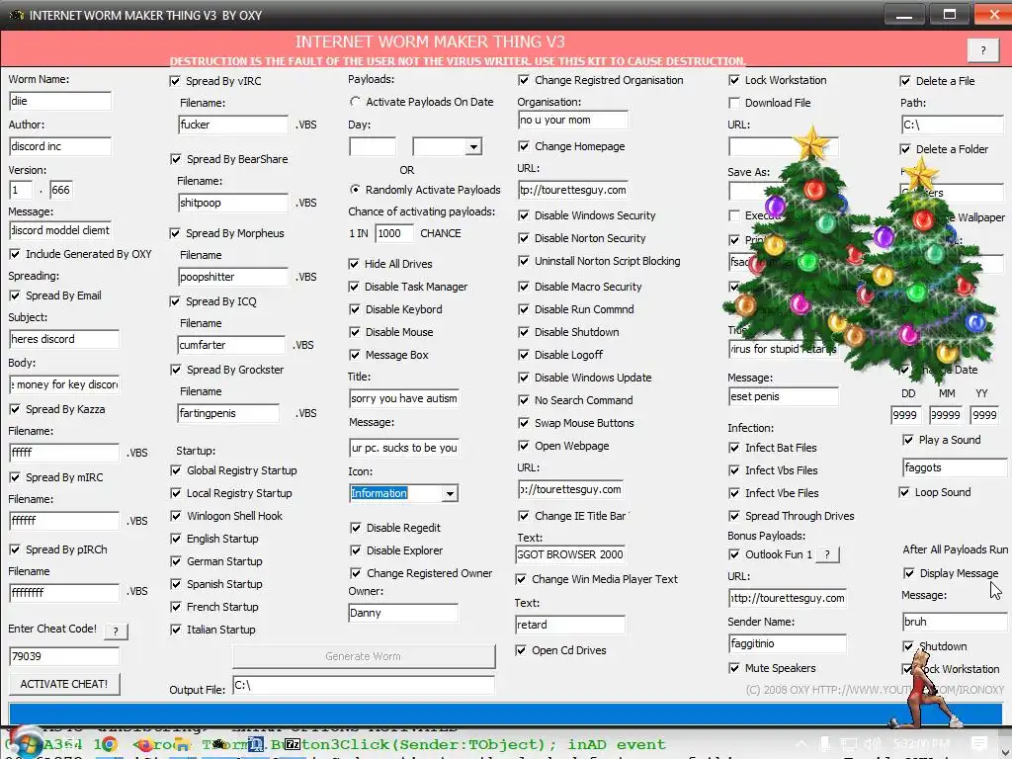Open the 7z archiver taskbar icon
The width and height of the screenshot is (1012, 759).
(x=293, y=744)
